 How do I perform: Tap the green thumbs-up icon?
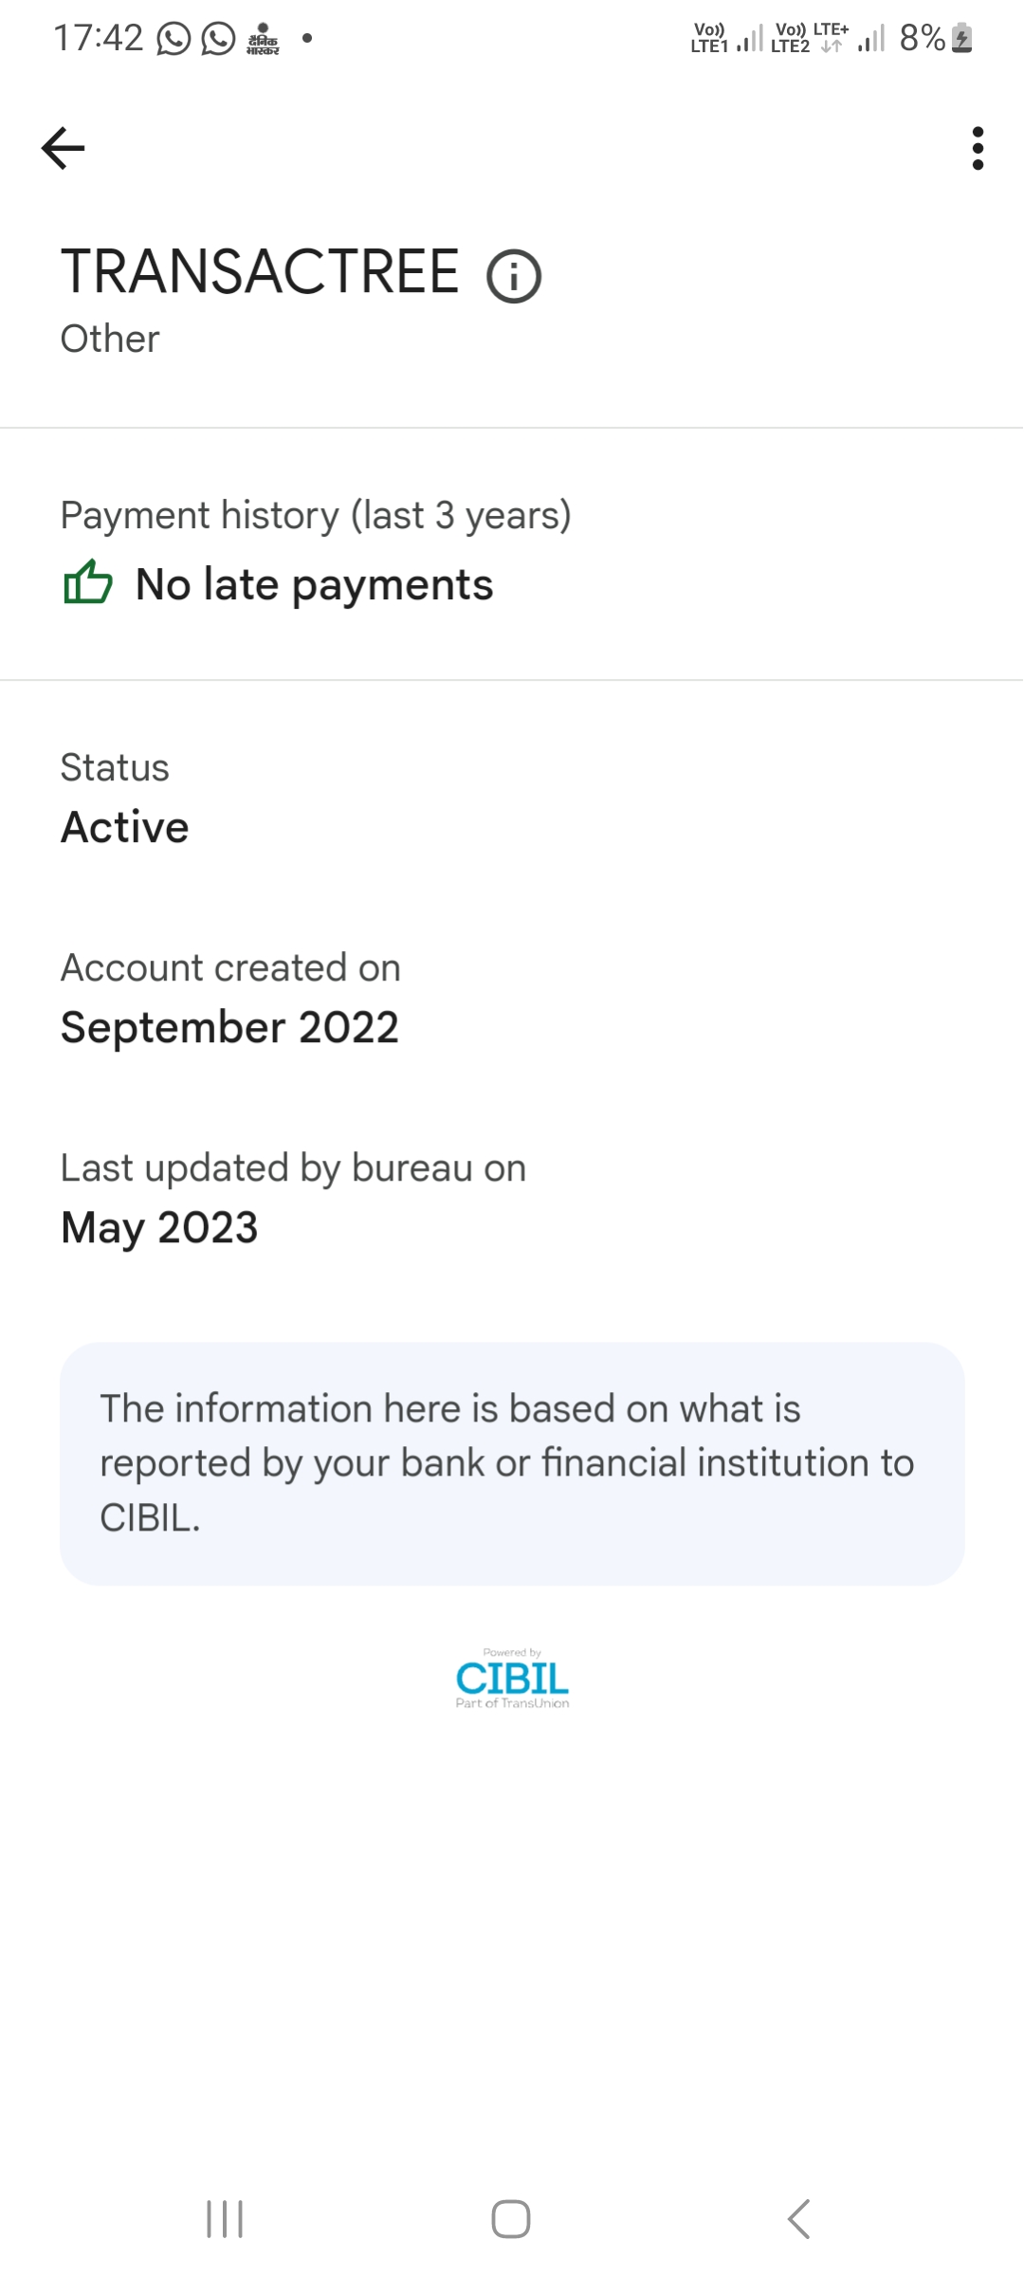[x=87, y=582]
